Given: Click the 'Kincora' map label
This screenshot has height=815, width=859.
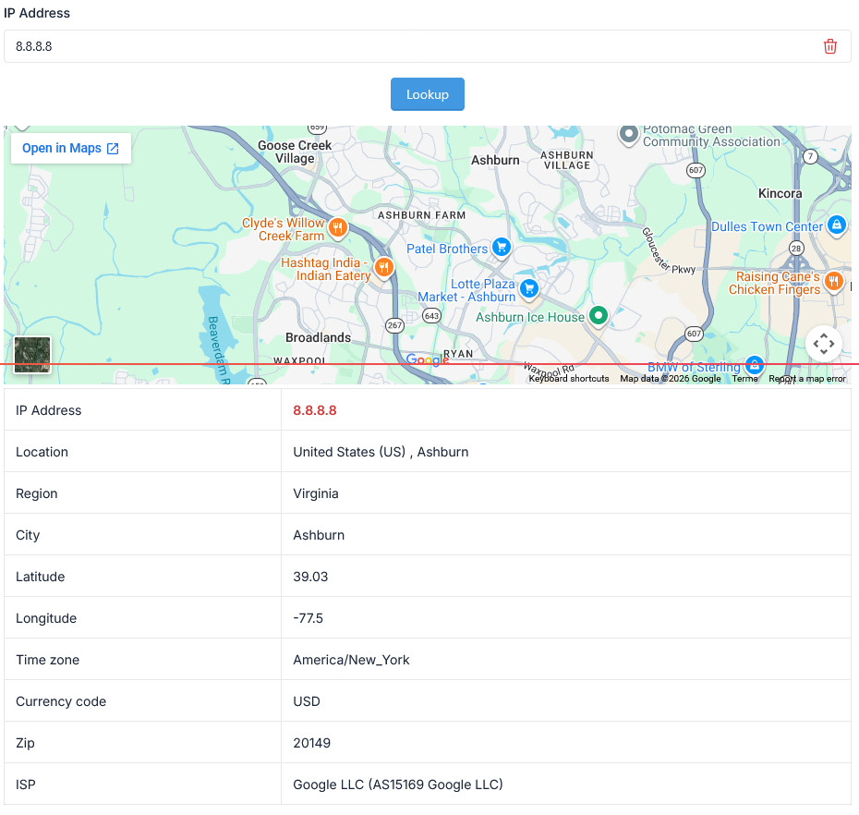Looking at the screenshot, I should [x=780, y=193].
